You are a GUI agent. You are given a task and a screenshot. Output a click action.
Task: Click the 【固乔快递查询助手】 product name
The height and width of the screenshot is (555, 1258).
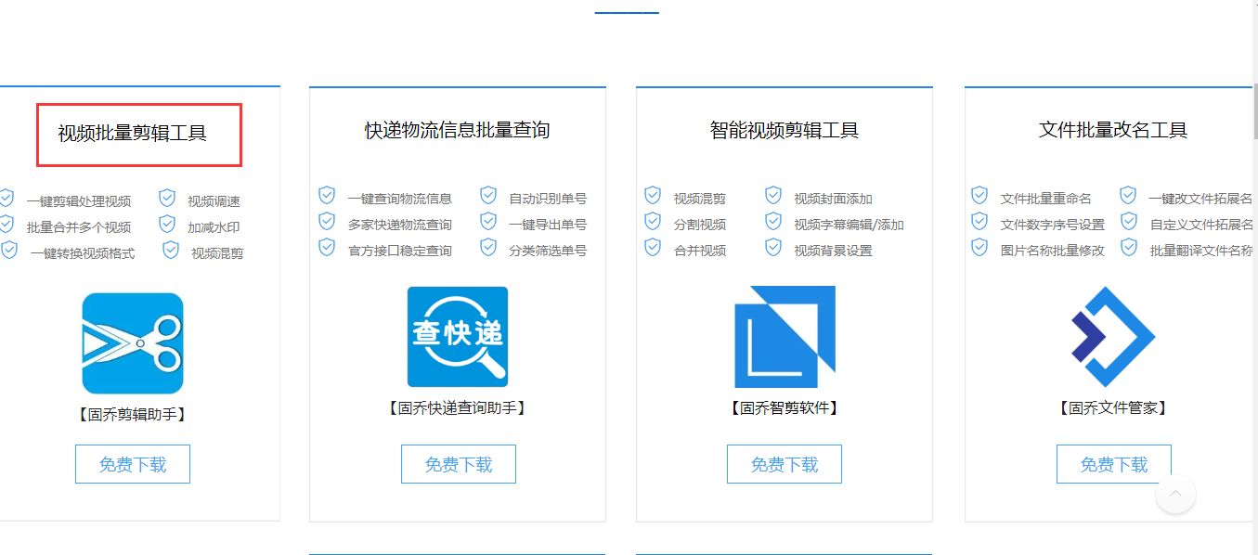(458, 407)
